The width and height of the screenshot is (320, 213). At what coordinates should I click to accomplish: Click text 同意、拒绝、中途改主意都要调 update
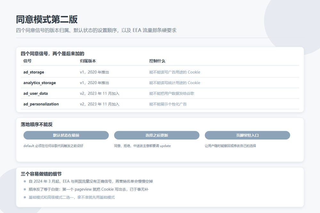[142, 146]
